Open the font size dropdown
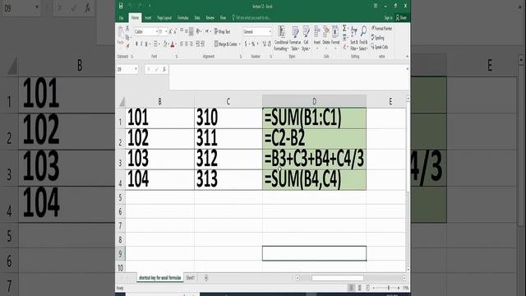Image resolution: width=526 pixels, height=296 pixels. coord(166,31)
